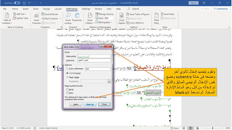The width and height of the screenshot is (232, 130).
Task: Open the File menu
Action: pyautogui.click(x=5, y=9)
